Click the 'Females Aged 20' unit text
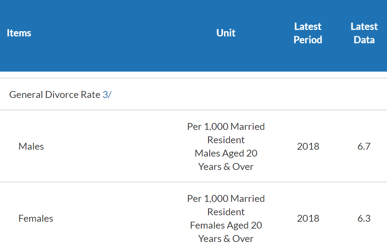The width and height of the screenshot is (387, 248). click(226, 225)
